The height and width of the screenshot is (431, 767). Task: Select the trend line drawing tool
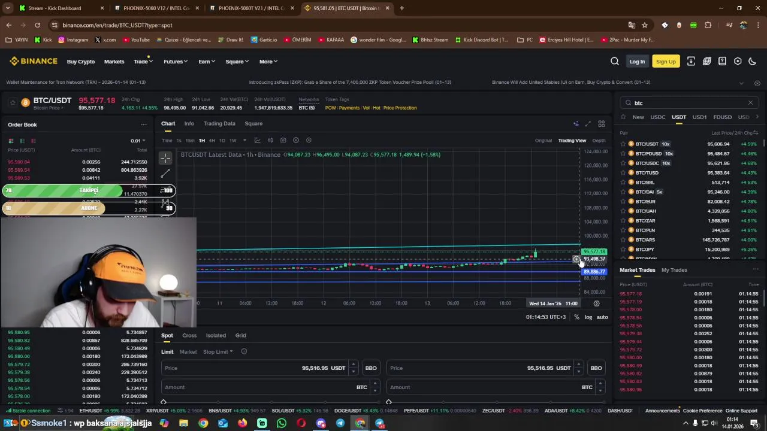(165, 174)
